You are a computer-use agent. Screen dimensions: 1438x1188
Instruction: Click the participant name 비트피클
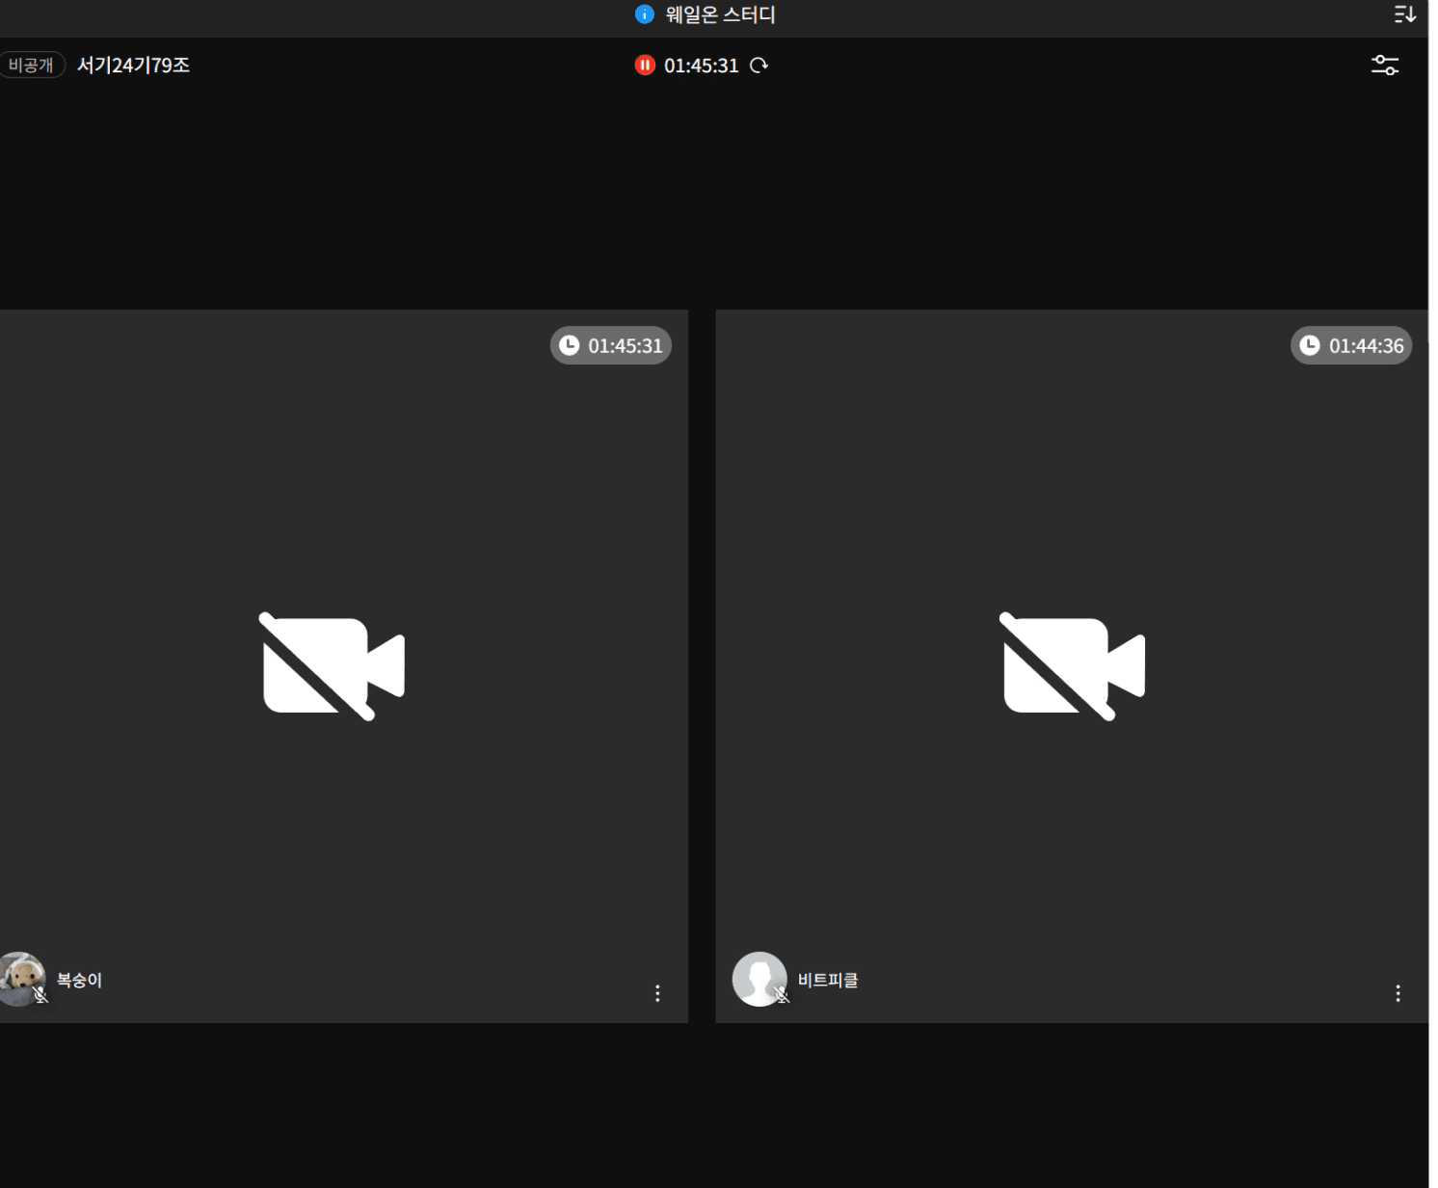pyautogui.click(x=828, y=980)
